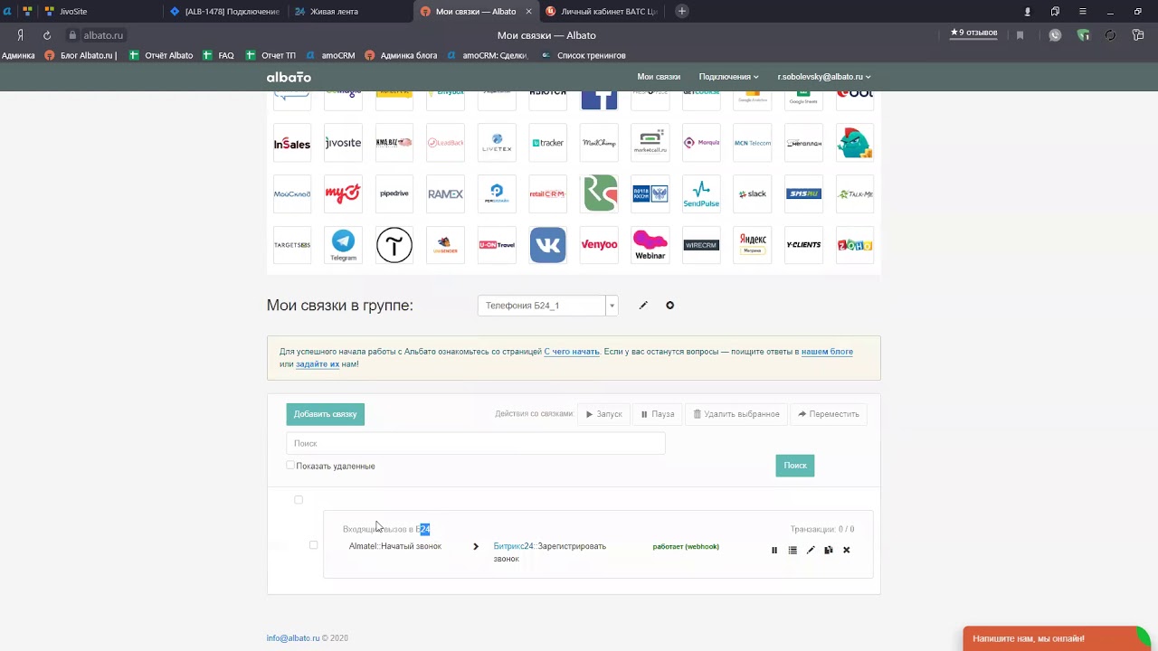Click the Albato logo
The height and width of the screenshot is (651, 1158).
point(289,78)
